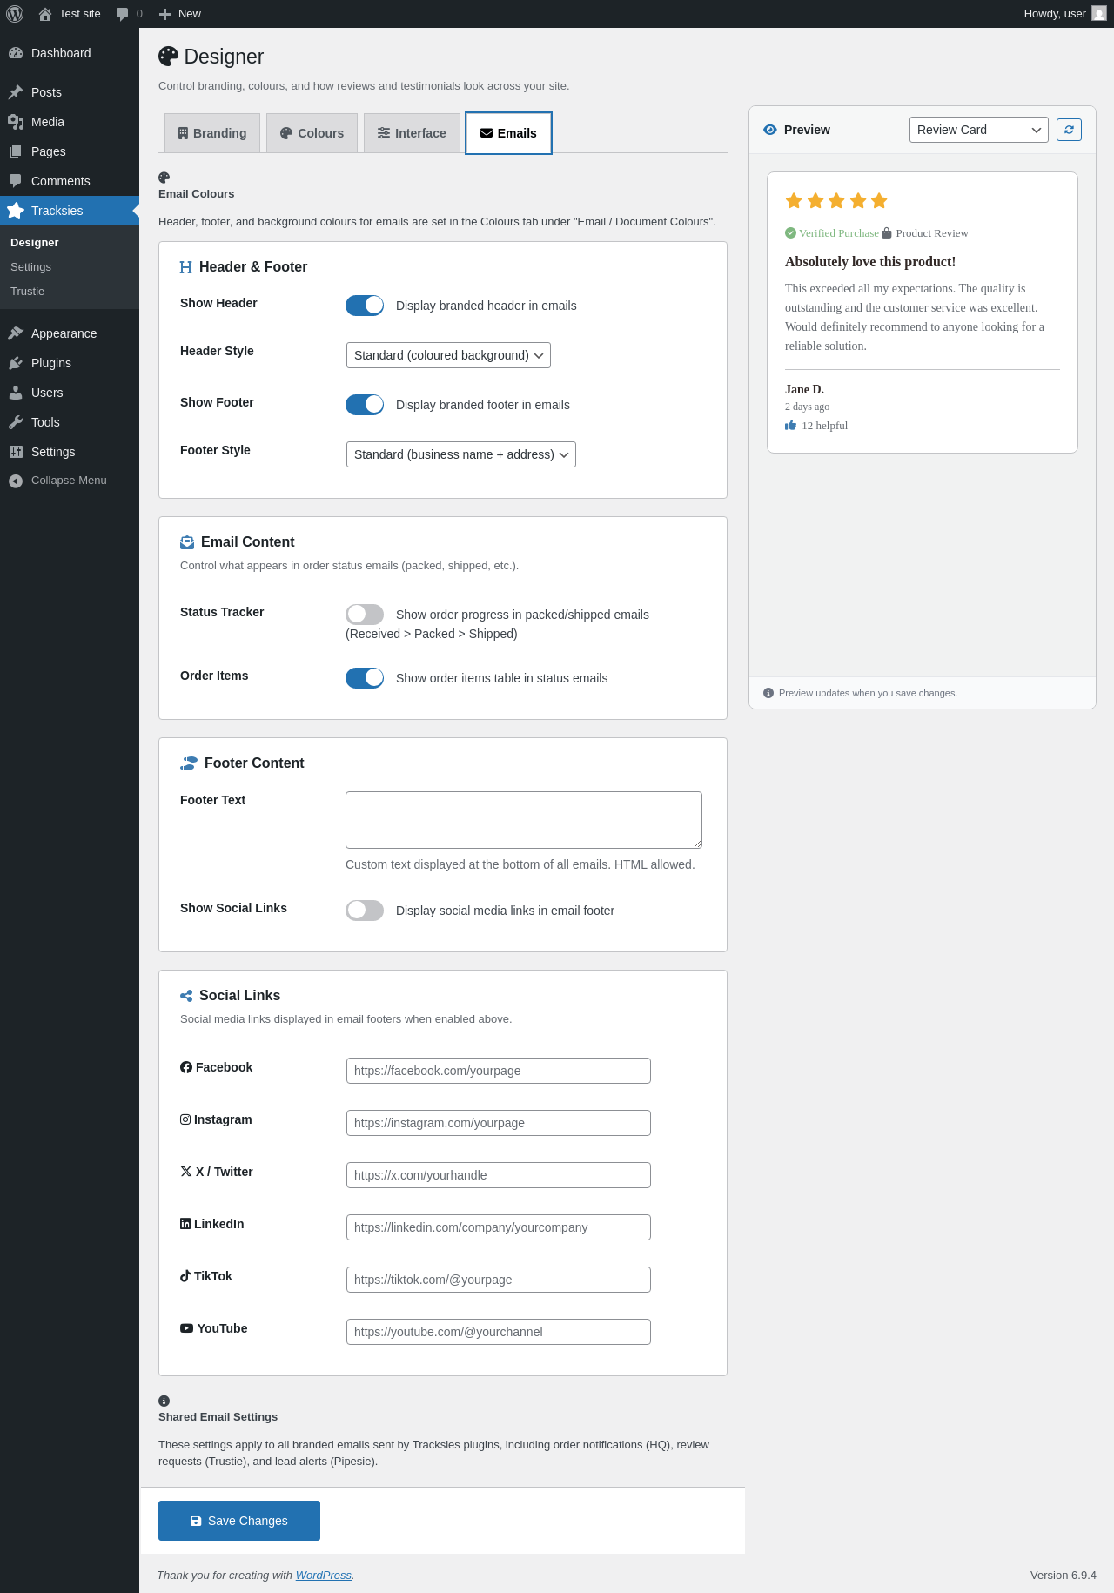Image resolution: width=1114 pixels, height=1593 pixels.
Task: Open the Footer Style dropdown
Action: (461, 454)
